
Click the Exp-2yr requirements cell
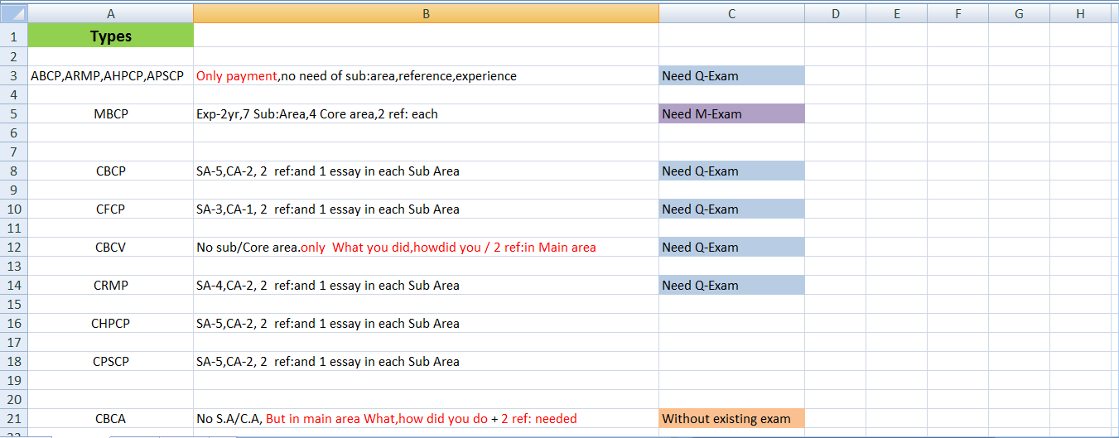point(426,114)
